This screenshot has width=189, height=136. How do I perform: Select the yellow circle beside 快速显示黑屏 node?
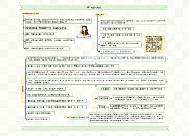tap(93, 98)
